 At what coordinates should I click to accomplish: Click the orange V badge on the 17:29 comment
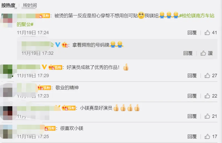point(44,67)
